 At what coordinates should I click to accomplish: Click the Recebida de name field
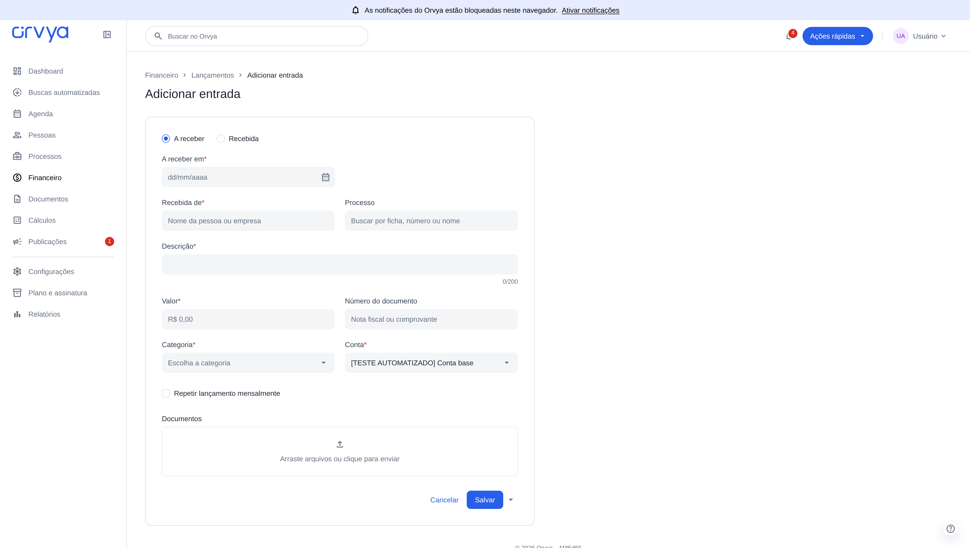(248, 220)
